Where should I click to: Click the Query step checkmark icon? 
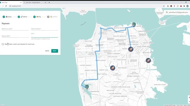4,17
